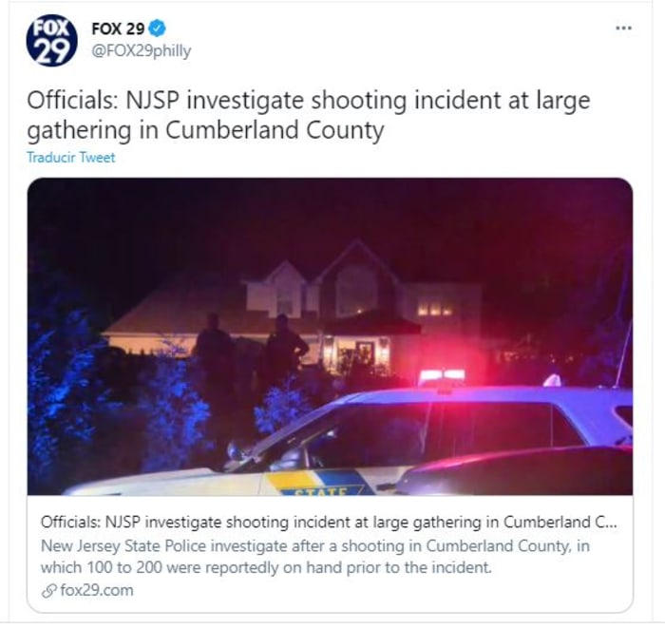Click the second line 'gathering in Cumberland County'
The image size is (665, 629).
pos(206,130)
